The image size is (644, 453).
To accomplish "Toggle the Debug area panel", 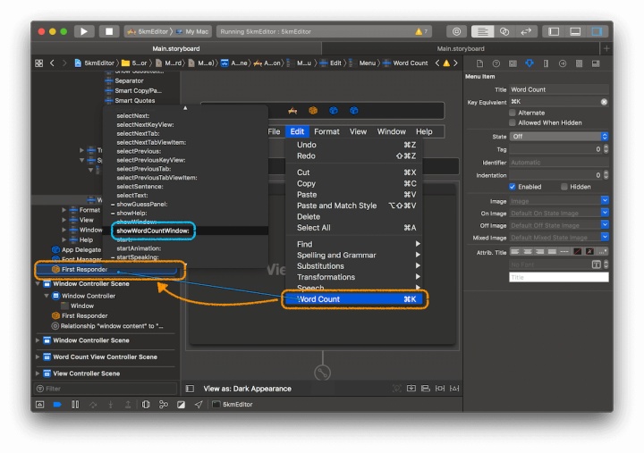I will click(x=575, y=31).
